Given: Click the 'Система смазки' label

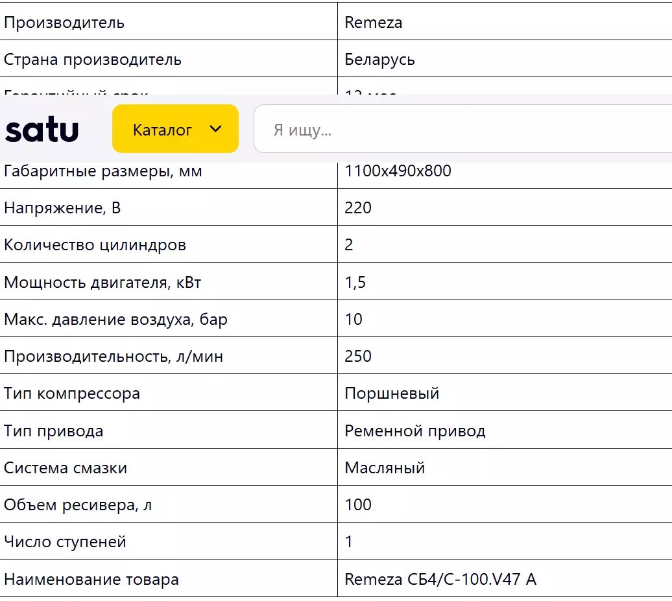Looking at the screenshot, I should [66, 468].
